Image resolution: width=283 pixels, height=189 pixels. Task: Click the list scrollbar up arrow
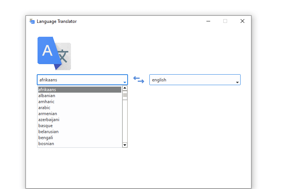pos(125,88)
